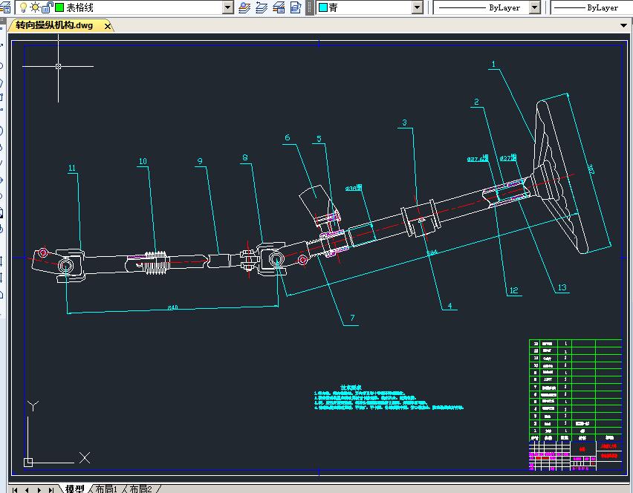Screen dimensions: 633x493
Task: Toggle freeze/thaw sun icon for 表格线 layer
Action: (x=36, y=7)
